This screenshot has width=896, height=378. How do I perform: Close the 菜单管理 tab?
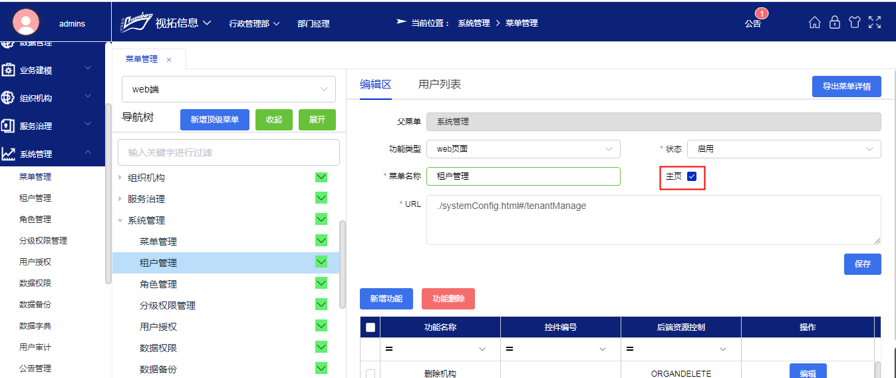pyautogui.click(x=169, y=59)
